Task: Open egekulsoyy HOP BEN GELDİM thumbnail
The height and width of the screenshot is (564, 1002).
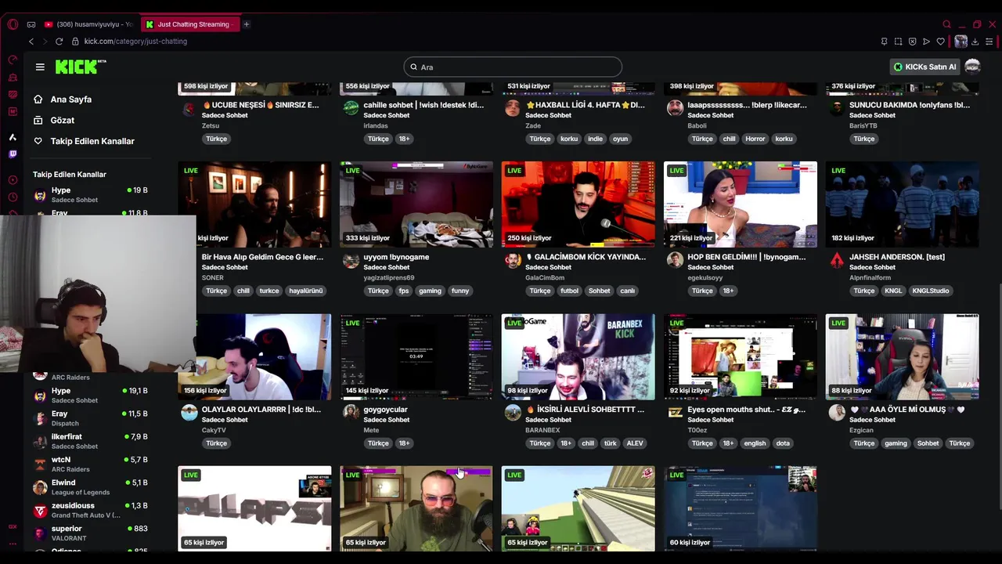Action: pos(741,204)
